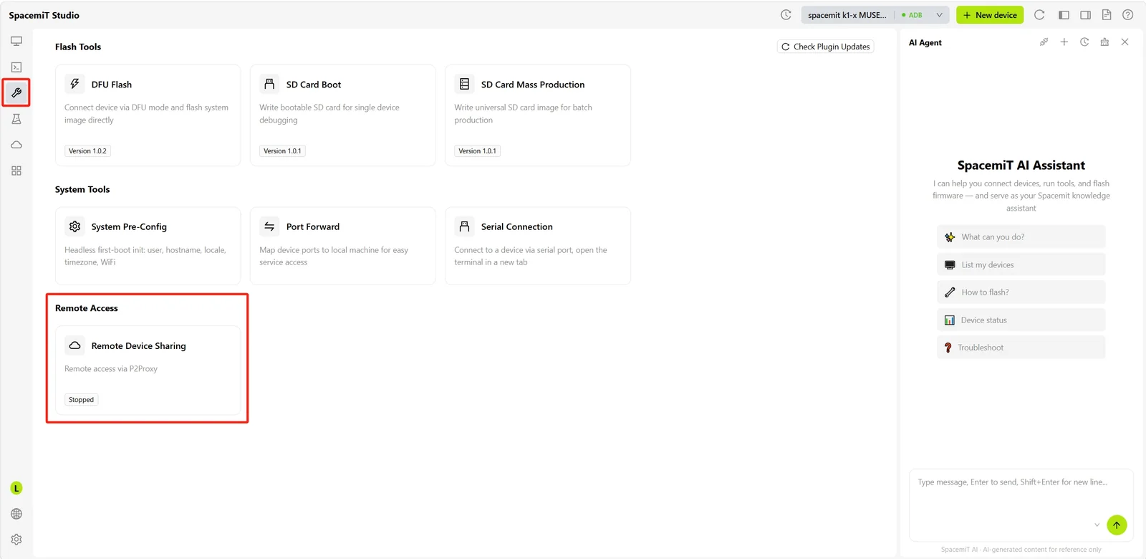Choose the 'How to flash?' suggestion

1021,292
